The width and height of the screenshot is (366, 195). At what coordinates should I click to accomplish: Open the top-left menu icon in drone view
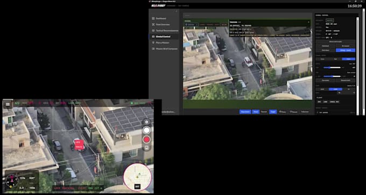tap(8, 104)
